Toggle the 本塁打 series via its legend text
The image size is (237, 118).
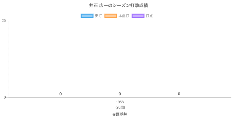tap(124, 16)
